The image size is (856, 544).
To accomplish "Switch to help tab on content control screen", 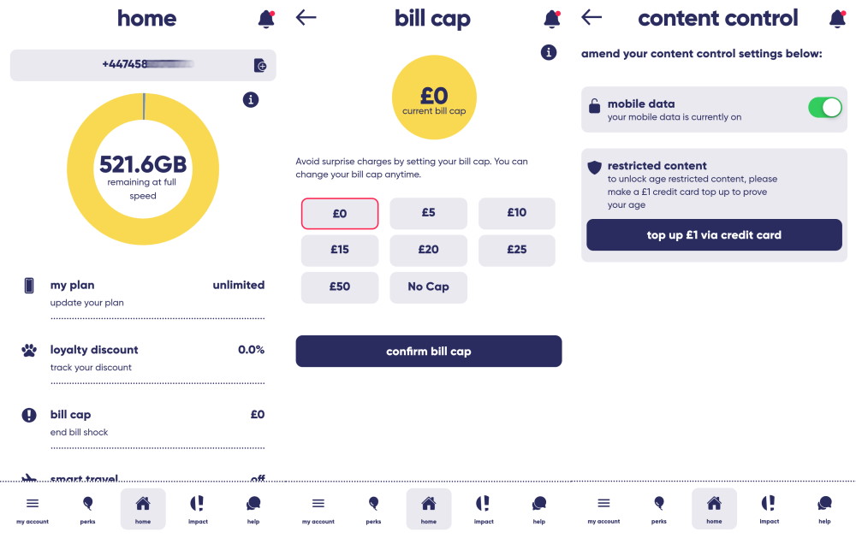I will click(824, 510).
